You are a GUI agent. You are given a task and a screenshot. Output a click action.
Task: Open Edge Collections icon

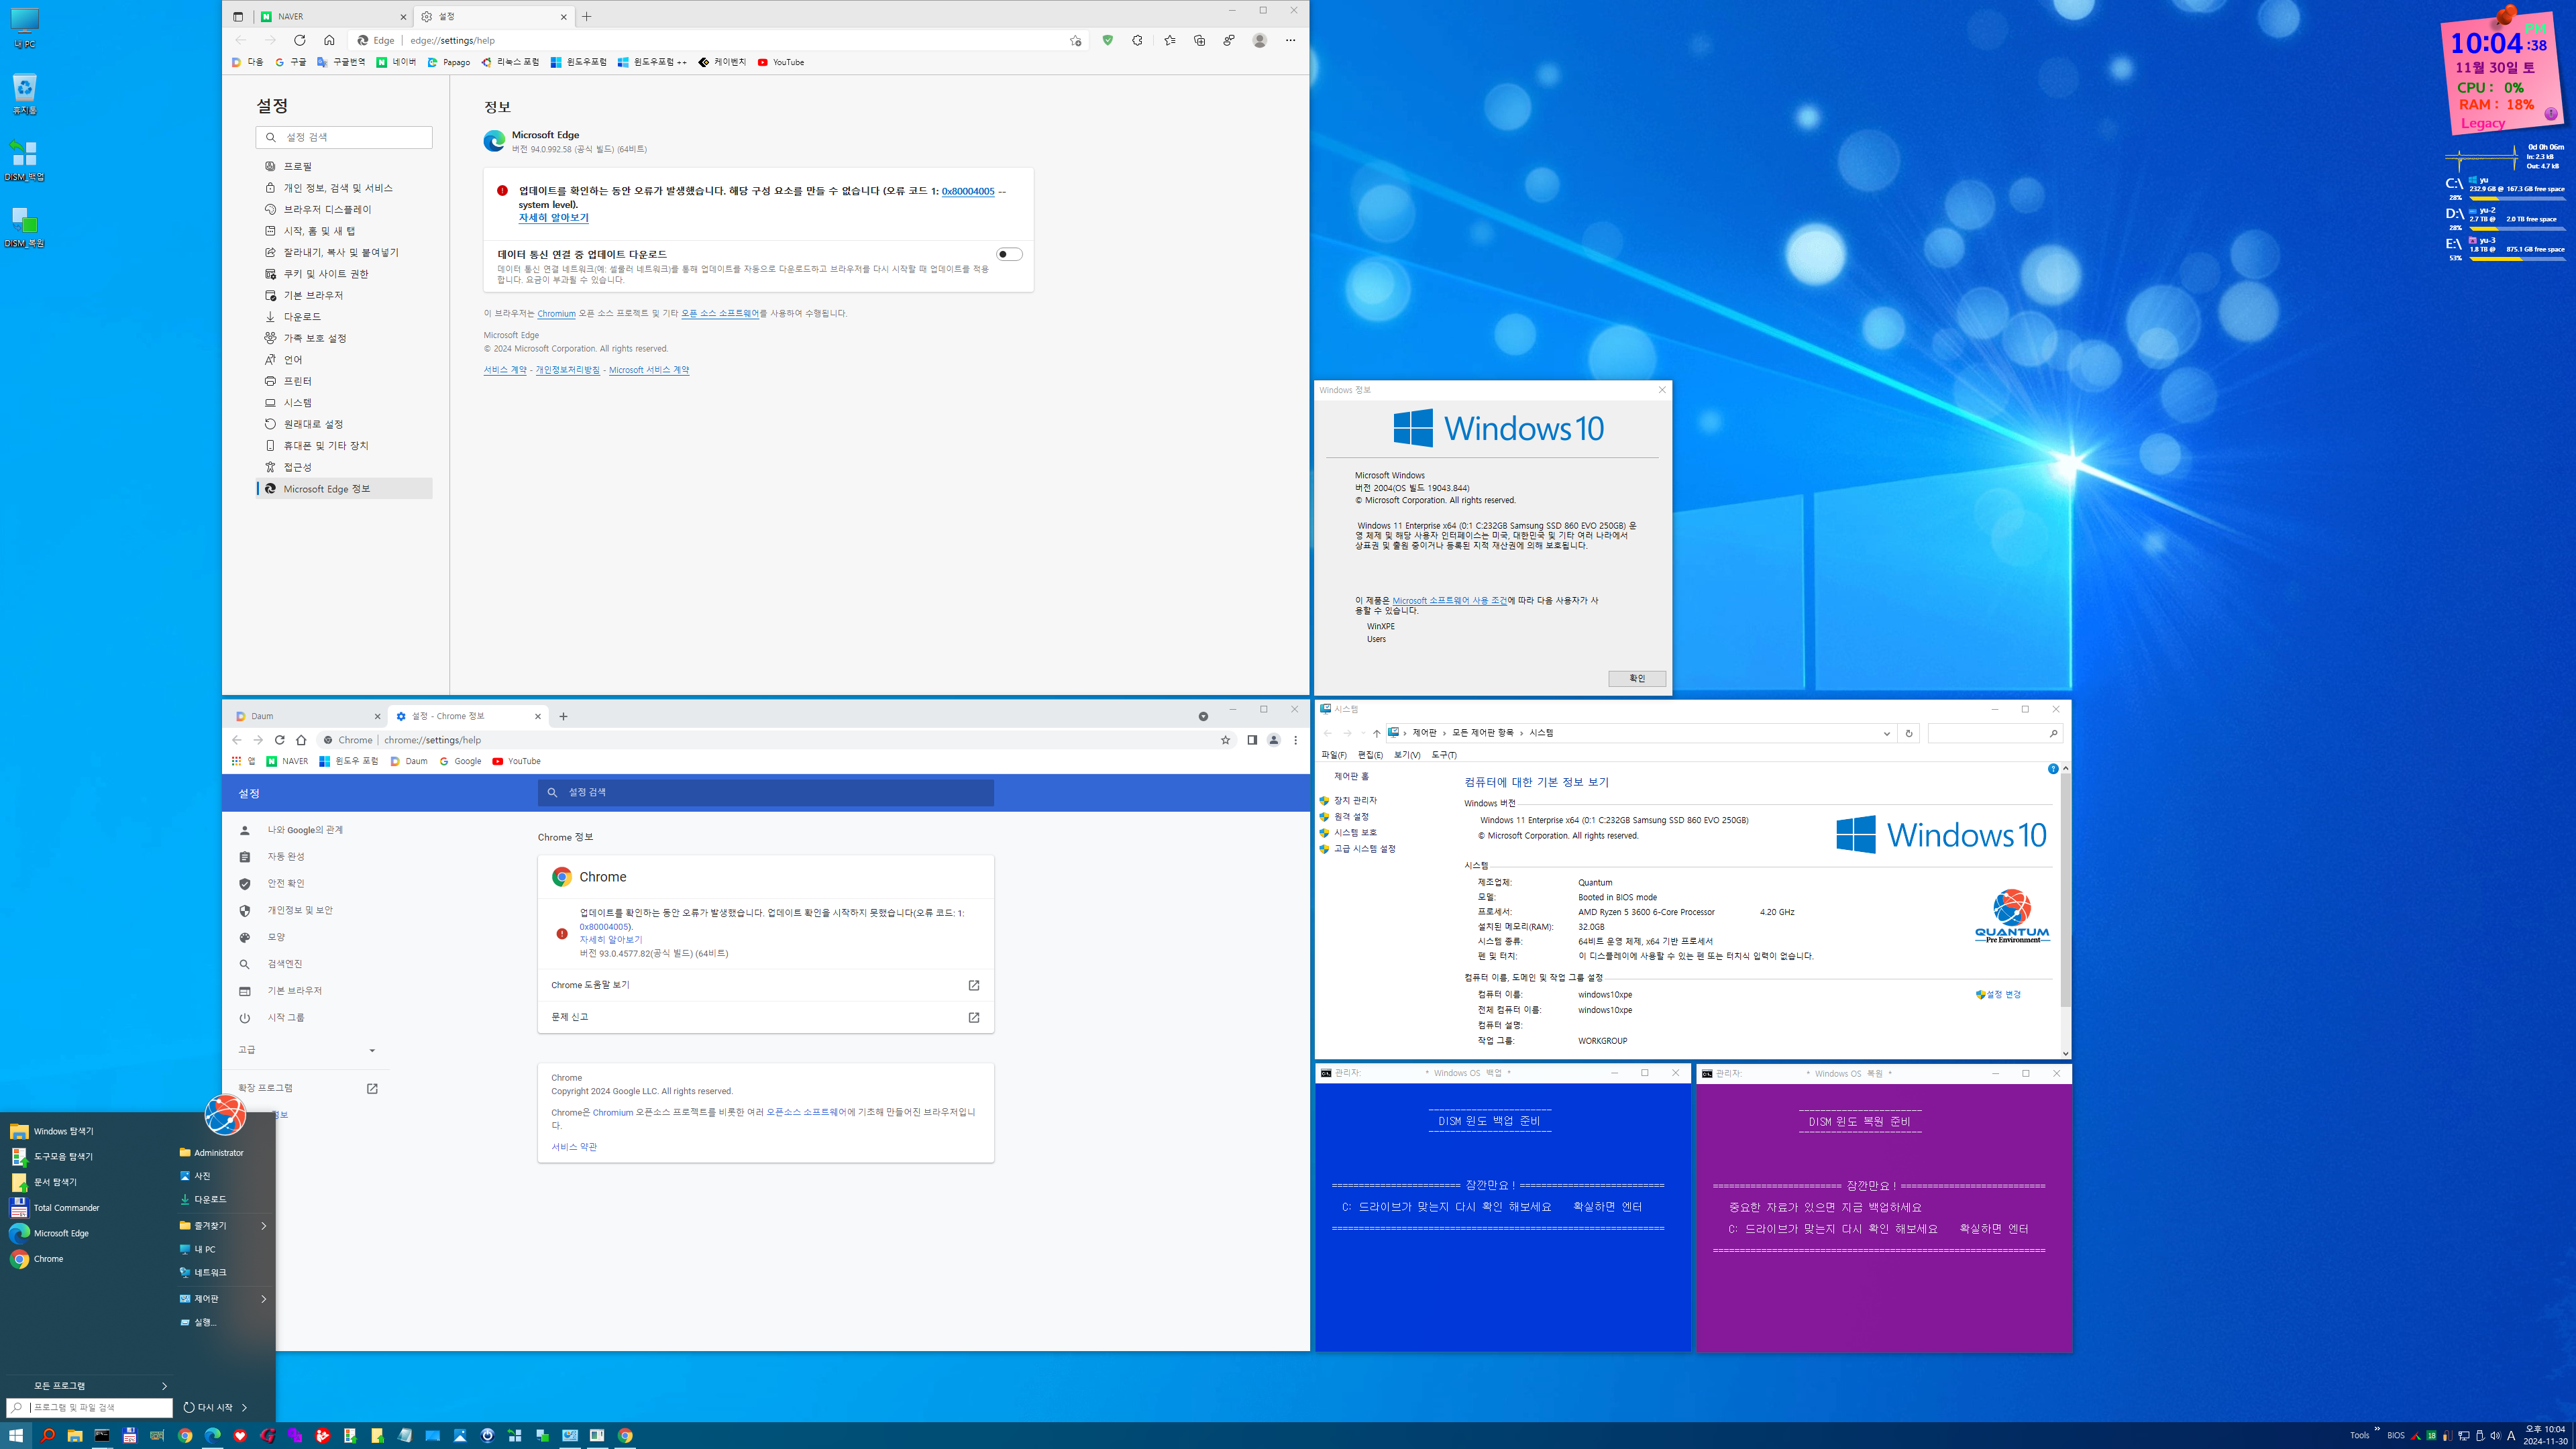tap(1199, 41)
